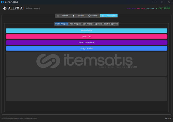Open the Text-to-Speech sub-tab

click(x=111, y=24)
